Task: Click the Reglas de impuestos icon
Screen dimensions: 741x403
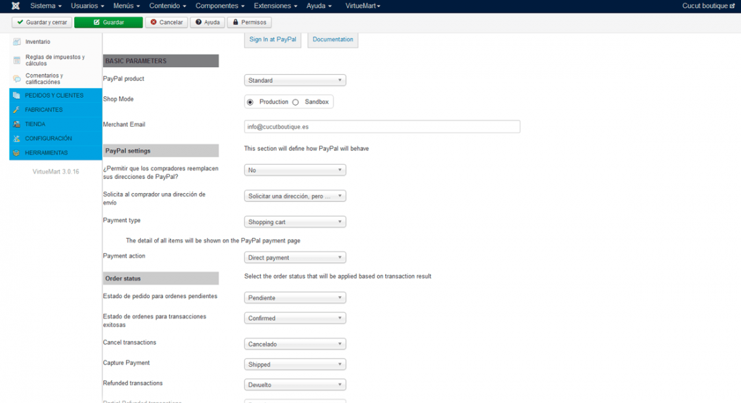Action: tap(17, 60)
